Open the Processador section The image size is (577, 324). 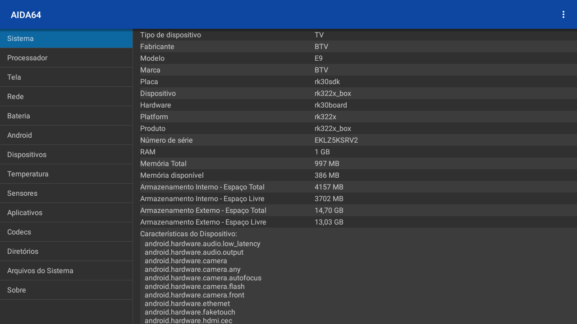pyautogui.click(x=66, y=58)
